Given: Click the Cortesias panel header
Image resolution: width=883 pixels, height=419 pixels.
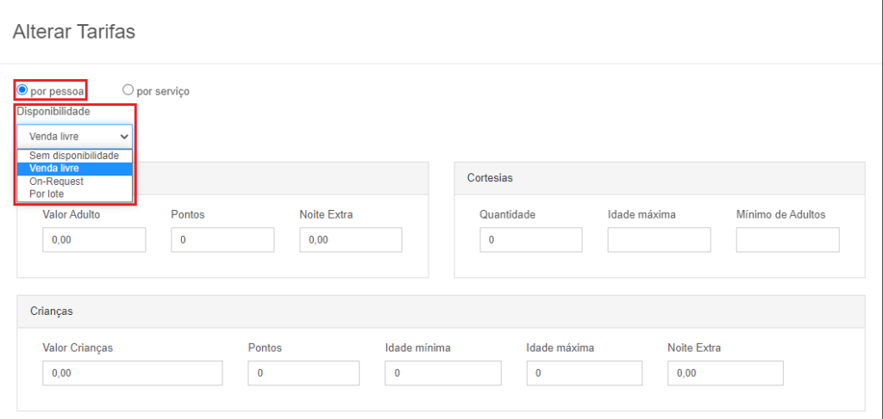Looking at the screenshot, I should [660, 179].
